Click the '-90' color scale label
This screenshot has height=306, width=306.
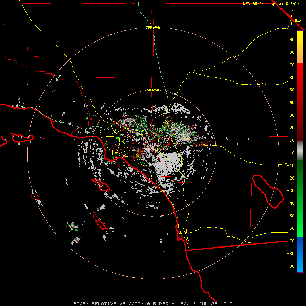pyautogui.click(x=291, y=266)
